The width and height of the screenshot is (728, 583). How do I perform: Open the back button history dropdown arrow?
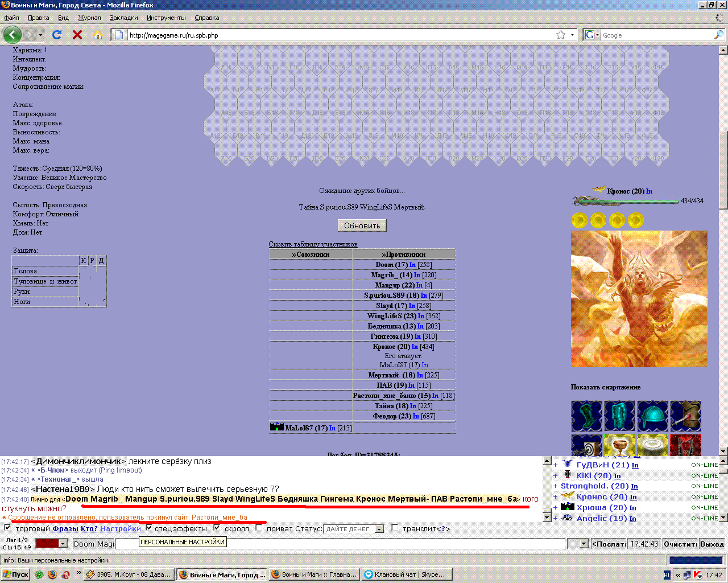point(40,35)
